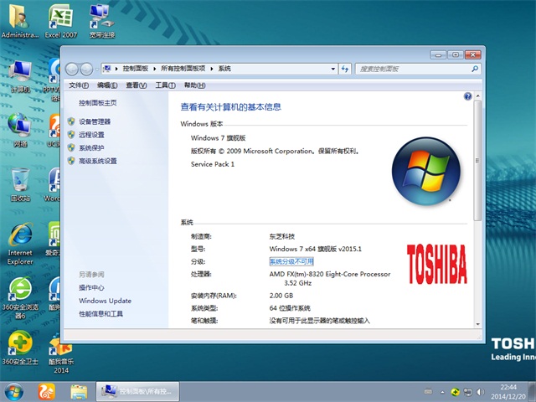The height and width of the screenshot is (402, 536).
Task: Open the 酷我音乐 2014 desktop icon
Action: (x=60, y=348)
